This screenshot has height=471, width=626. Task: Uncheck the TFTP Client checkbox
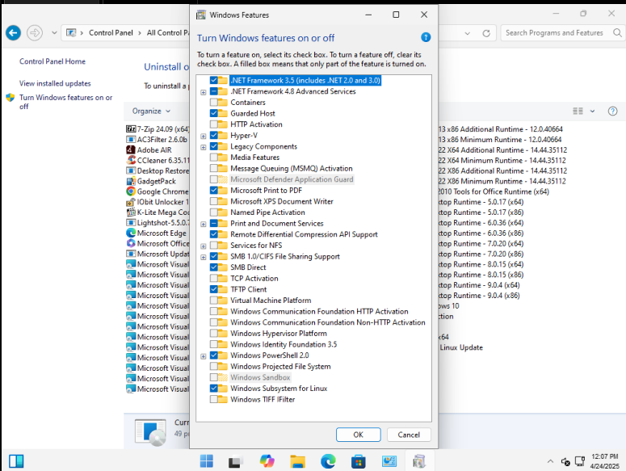point(213,289)
